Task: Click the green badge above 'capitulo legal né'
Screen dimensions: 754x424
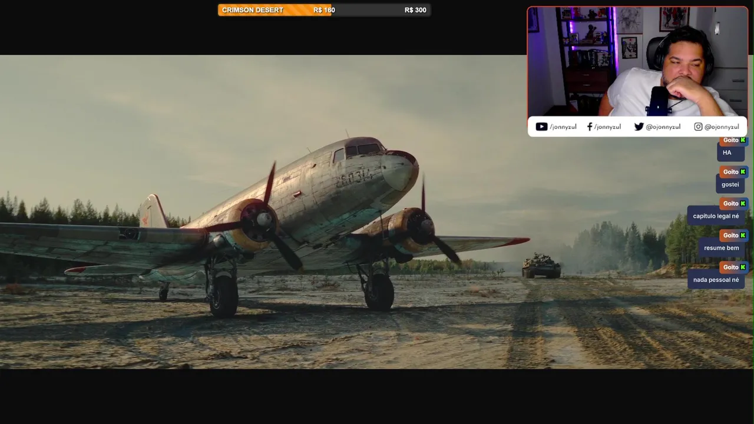Action: tap(743, 203)
